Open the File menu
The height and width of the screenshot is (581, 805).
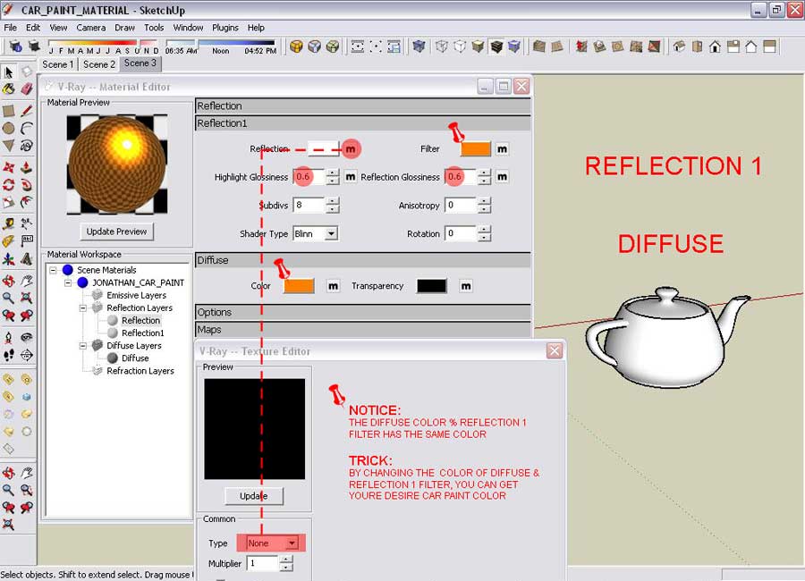tap(10, 28)
